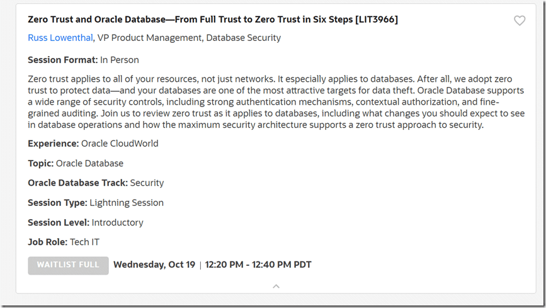Click the Wednesday, Oct 19 date
546x308 pixels.
(x=154, y=265)
